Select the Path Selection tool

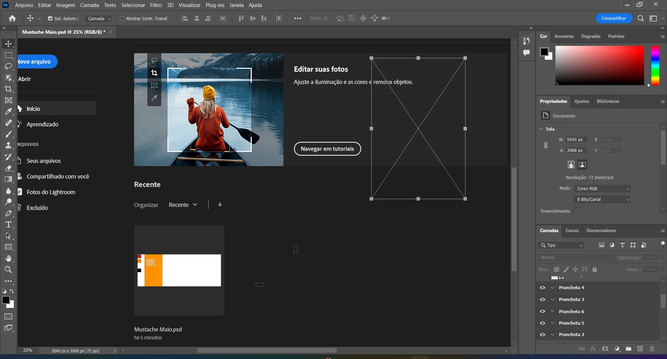pyautogui.click(x=8, y=236)
